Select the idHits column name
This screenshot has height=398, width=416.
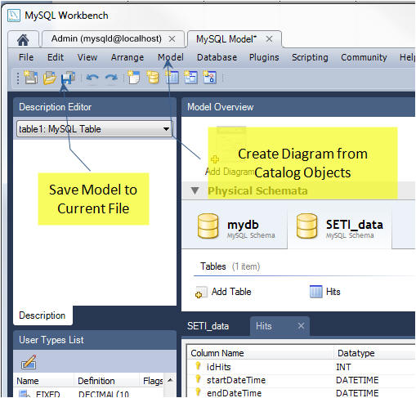point(218,367)
